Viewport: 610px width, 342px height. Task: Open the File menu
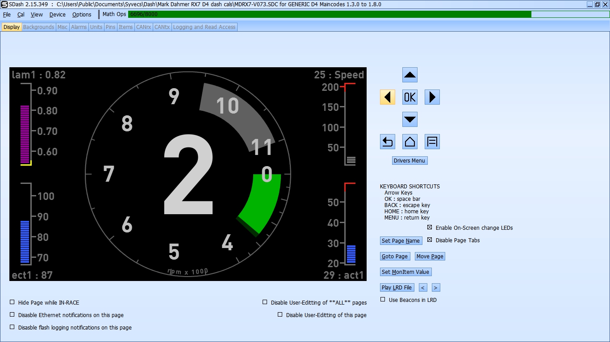[x=7, y=14]
